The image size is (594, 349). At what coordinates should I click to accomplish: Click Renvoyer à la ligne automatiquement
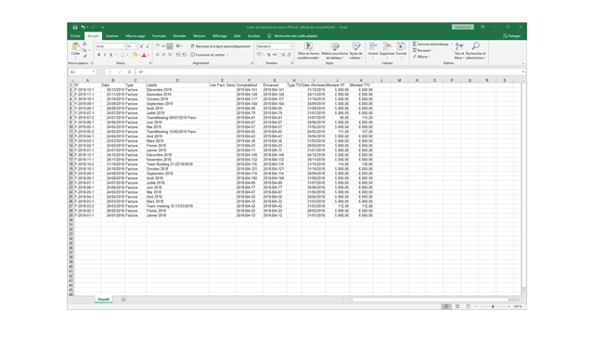click(221, 46)
